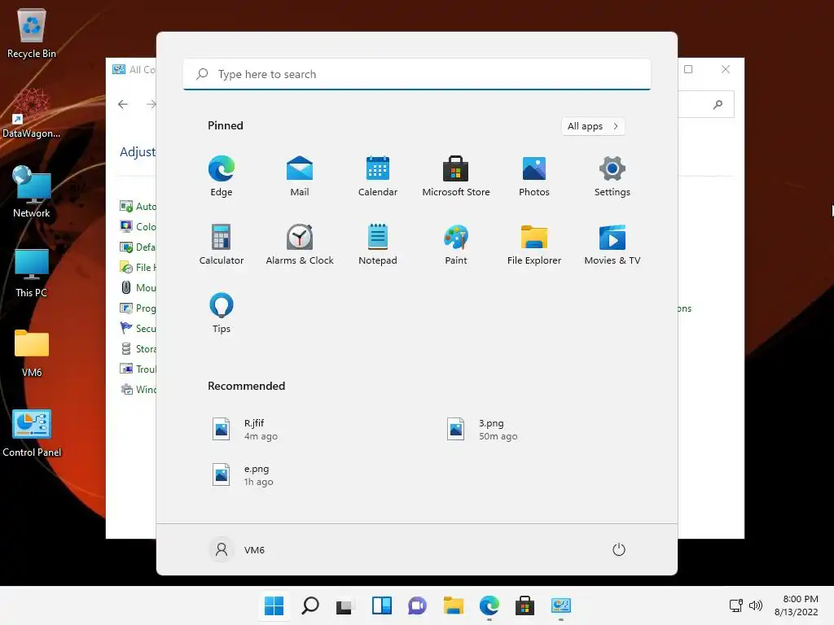
Task: Open the VM6 user account menu
Action: point(237,549)
